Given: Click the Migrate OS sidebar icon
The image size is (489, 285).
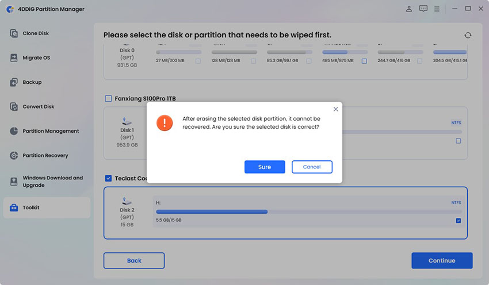Looking at the screenshot, I should [14, 57].
